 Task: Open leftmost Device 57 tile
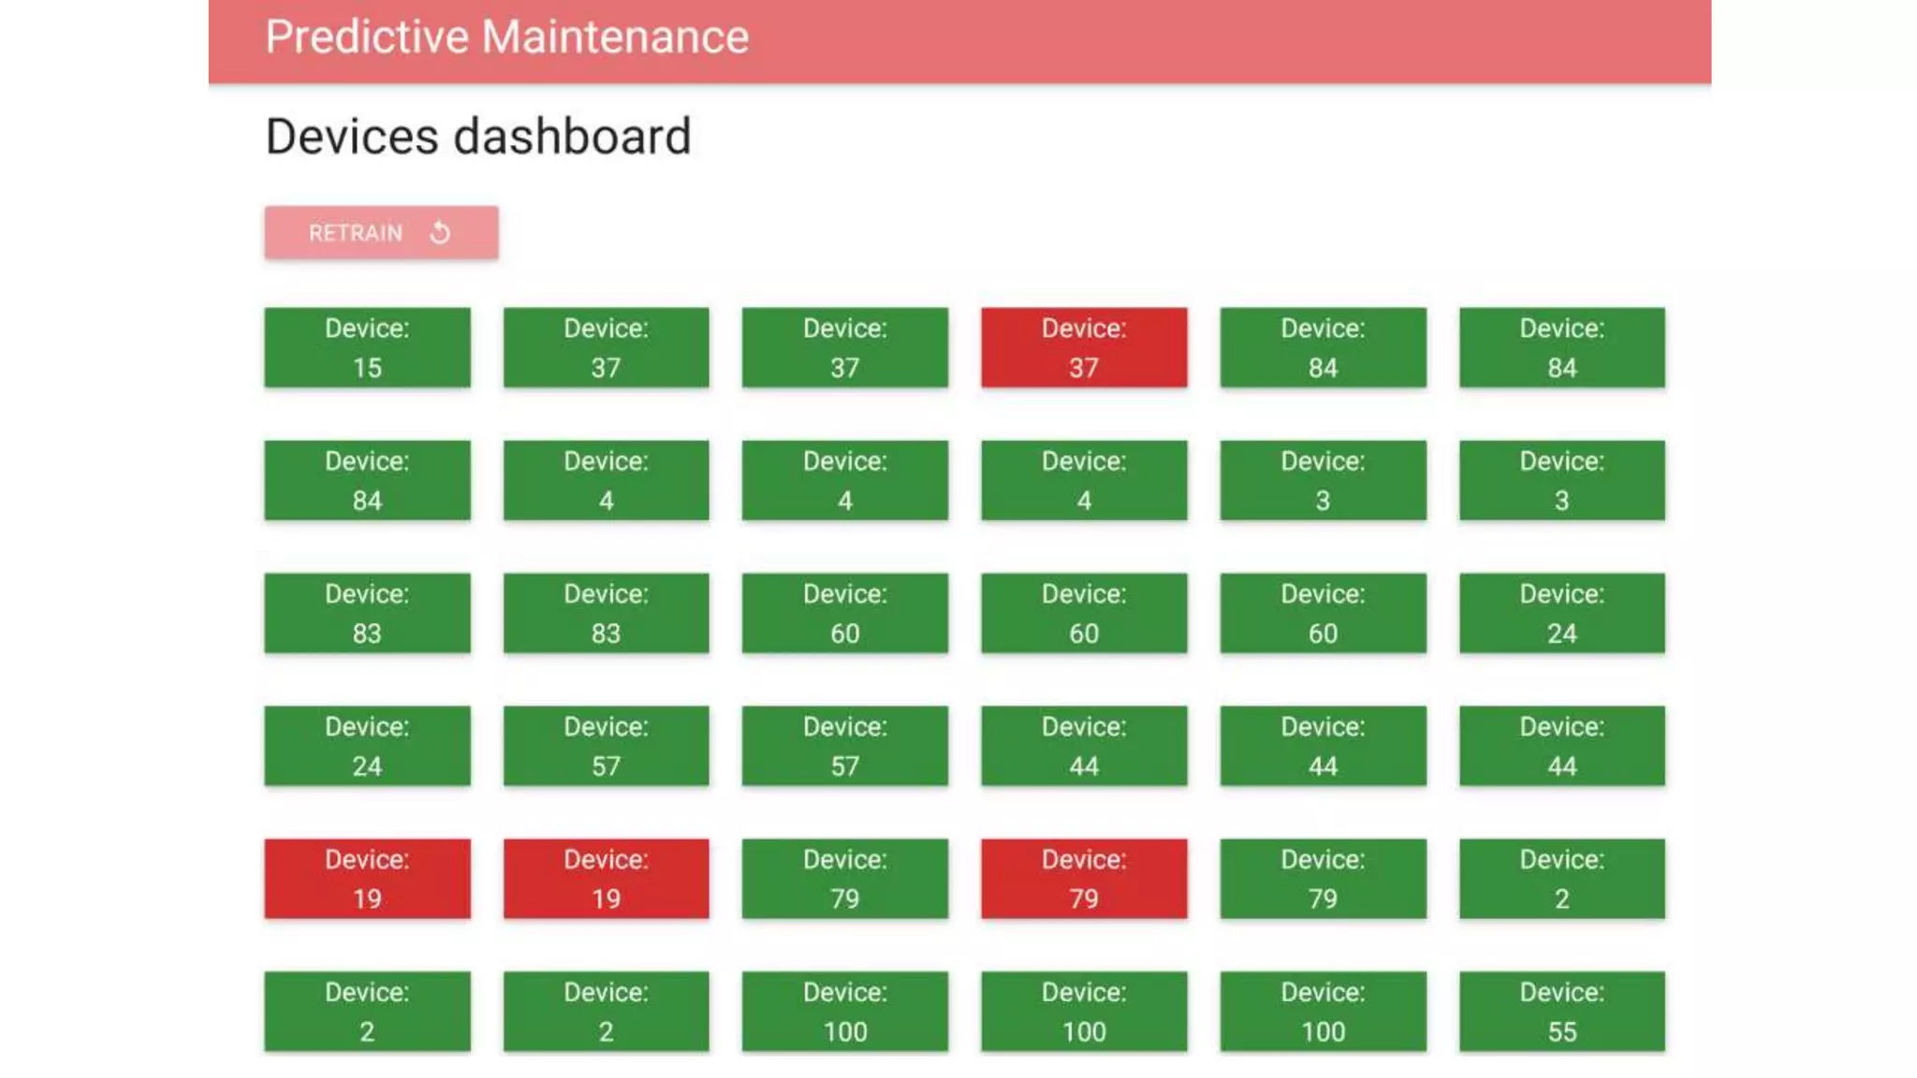coord(606,746)
